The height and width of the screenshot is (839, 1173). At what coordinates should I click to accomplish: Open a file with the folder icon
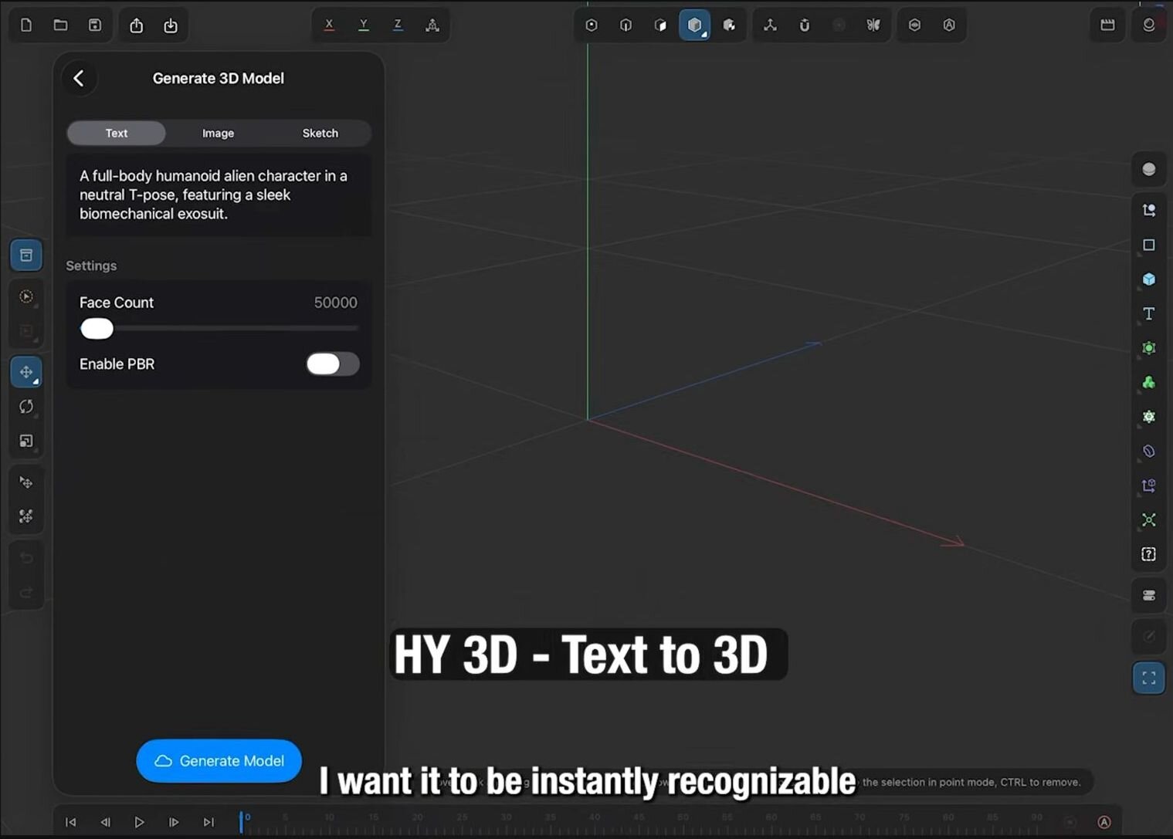click(60, 25)
